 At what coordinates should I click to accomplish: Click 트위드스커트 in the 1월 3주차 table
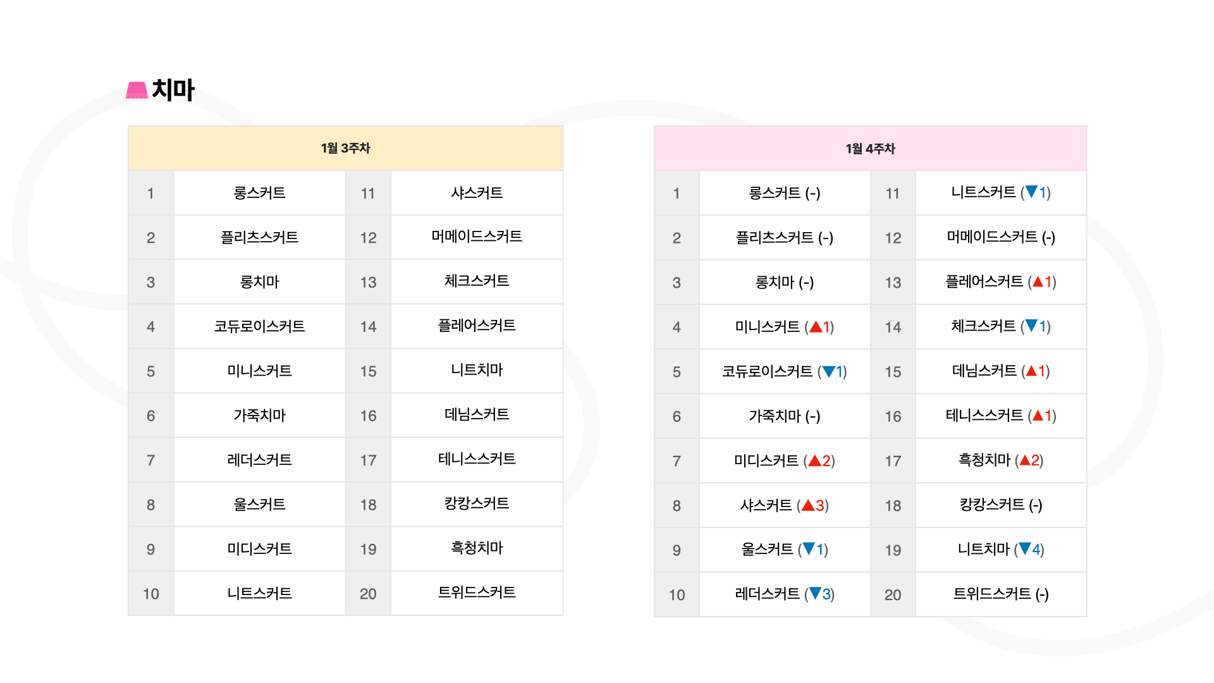477,593
